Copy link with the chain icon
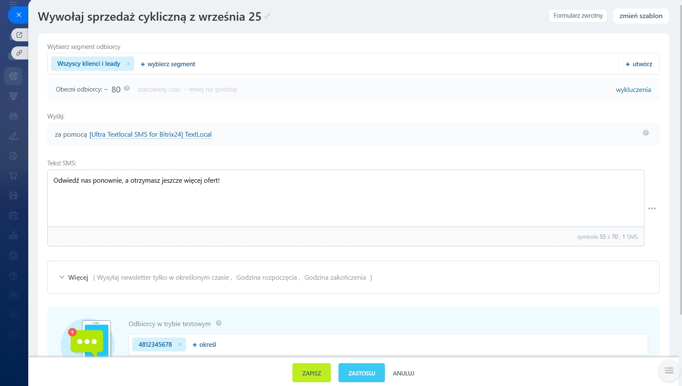Screen dimensions: 682x386 (19, 53)
